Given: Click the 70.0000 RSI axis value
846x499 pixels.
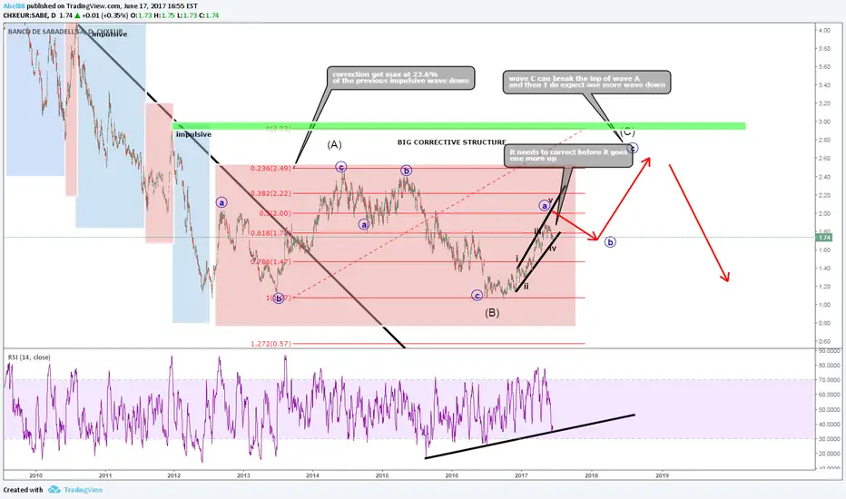Looking at the screenshot, I should pyautogui.click(x=828, y=380).
